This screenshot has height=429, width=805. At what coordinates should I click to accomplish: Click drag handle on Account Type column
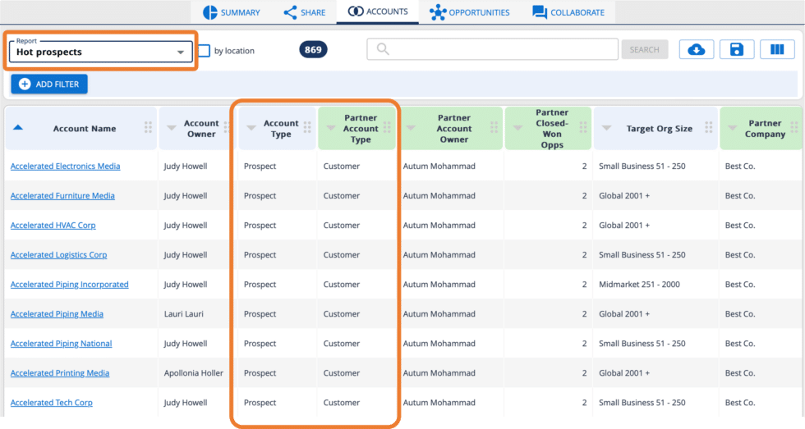coord(307,128)
